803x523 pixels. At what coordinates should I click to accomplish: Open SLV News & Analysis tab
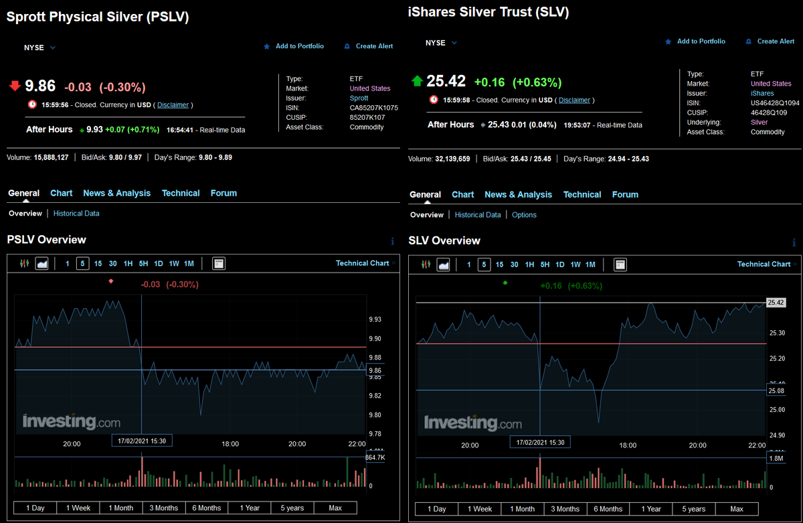tap(519, 194)
